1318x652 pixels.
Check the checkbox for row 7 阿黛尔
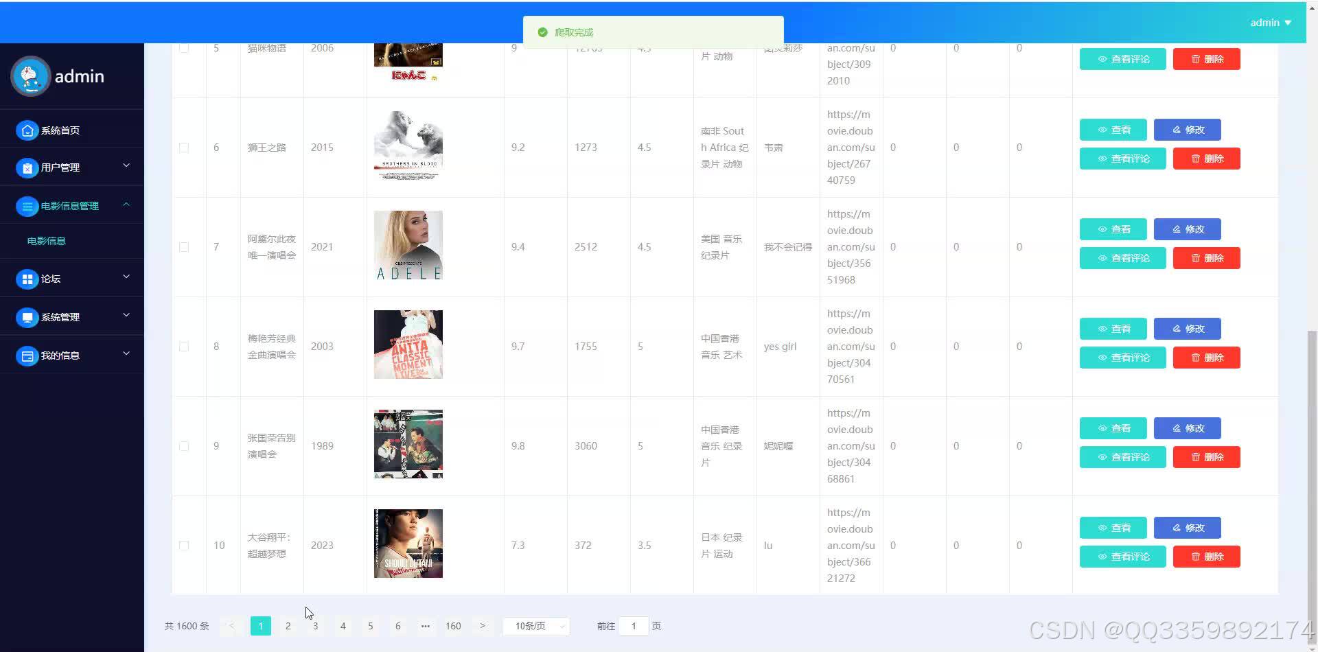[184, 247]
